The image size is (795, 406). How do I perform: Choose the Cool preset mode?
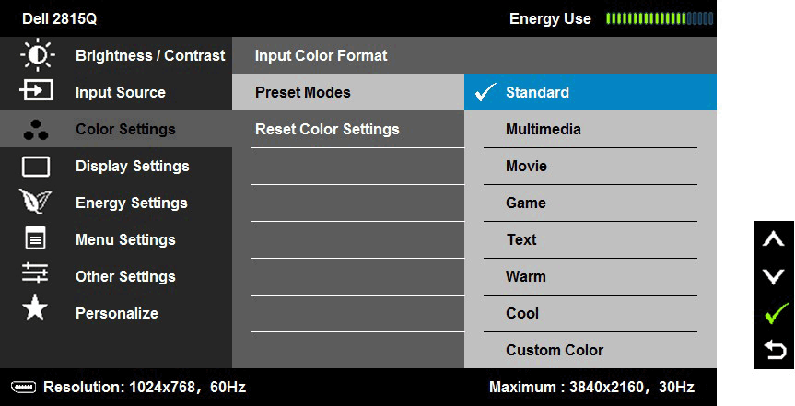[590, 313]
